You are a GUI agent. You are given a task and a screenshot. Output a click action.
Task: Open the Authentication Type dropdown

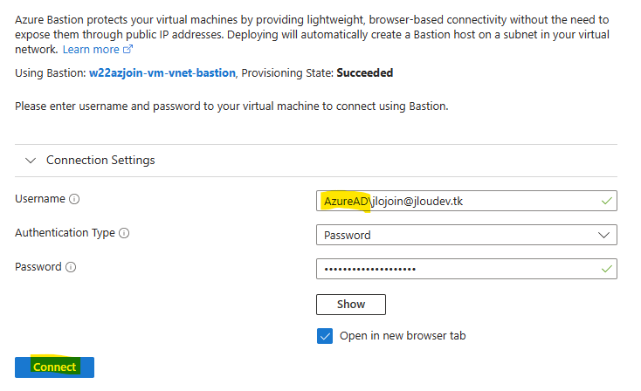coord(466,235)
